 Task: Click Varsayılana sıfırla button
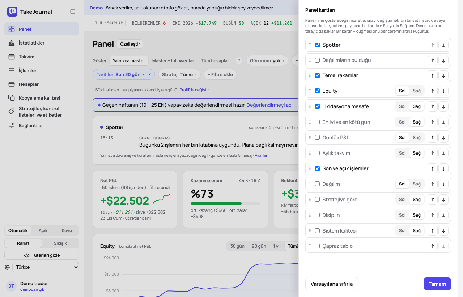[x=332, y=284]
